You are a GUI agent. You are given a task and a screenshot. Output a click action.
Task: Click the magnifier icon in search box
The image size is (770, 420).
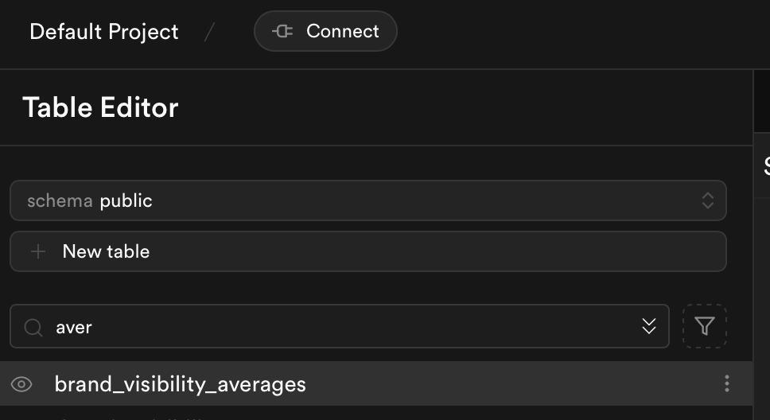[x=33, y=327]
